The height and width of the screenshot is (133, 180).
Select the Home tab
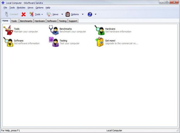[5, 21]
